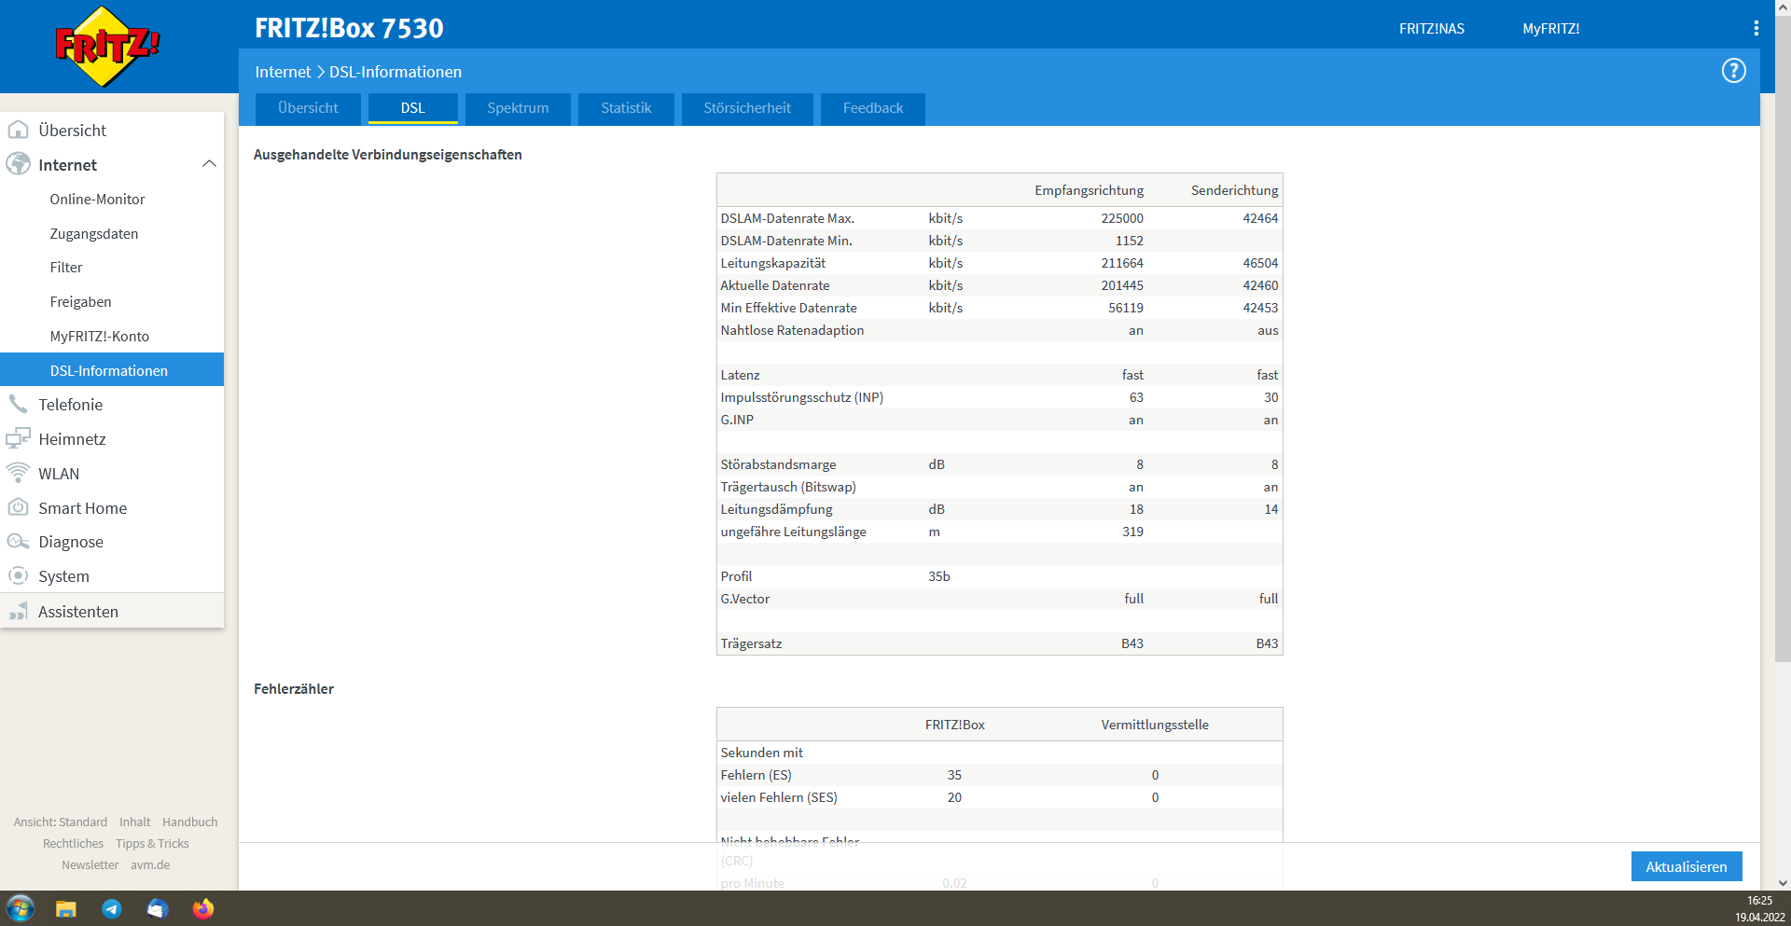
Task: Open the Handbuch footer link
Action: [190, 822]
